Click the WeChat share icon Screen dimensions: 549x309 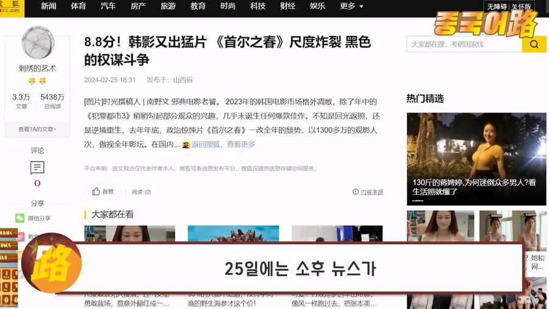click(20, 218)
